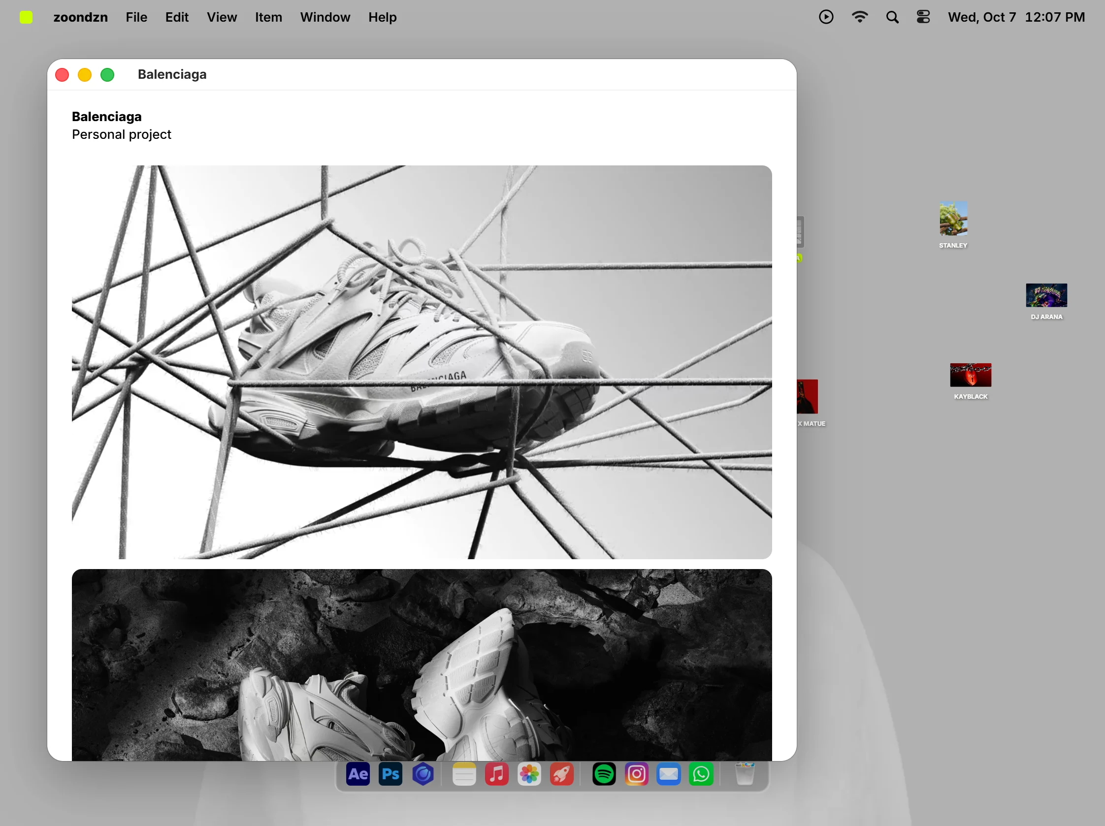Click the Balenciaga window title text

pyautogui.click(x=172, y=74)
